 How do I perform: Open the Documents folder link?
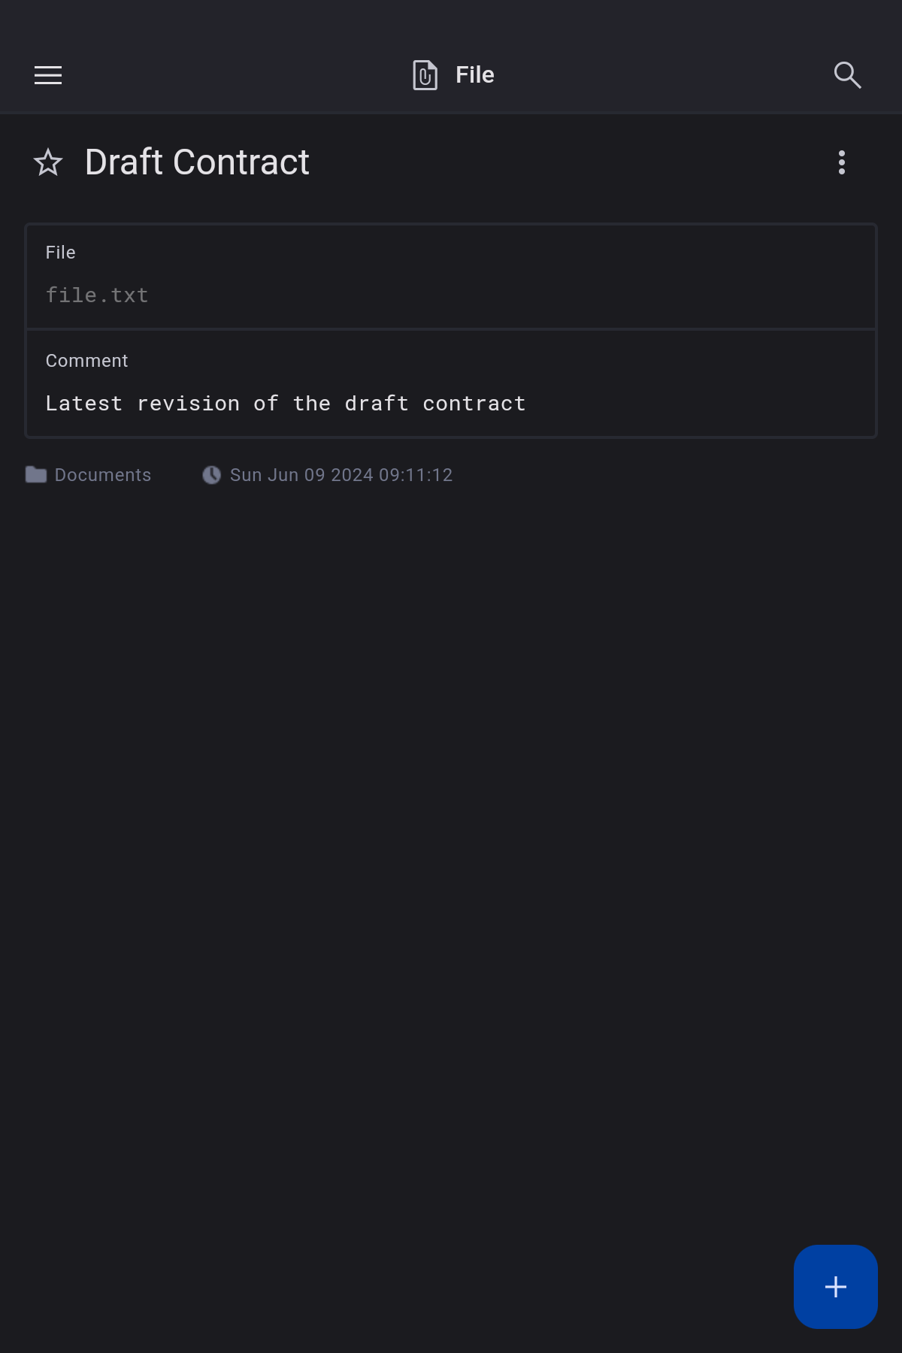pos(103,475)
